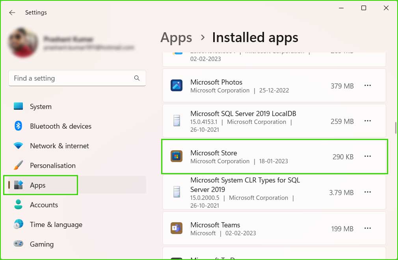Click the user profile picture
Image resolution: width=398 pixels, height=260 pixels.
23,42
